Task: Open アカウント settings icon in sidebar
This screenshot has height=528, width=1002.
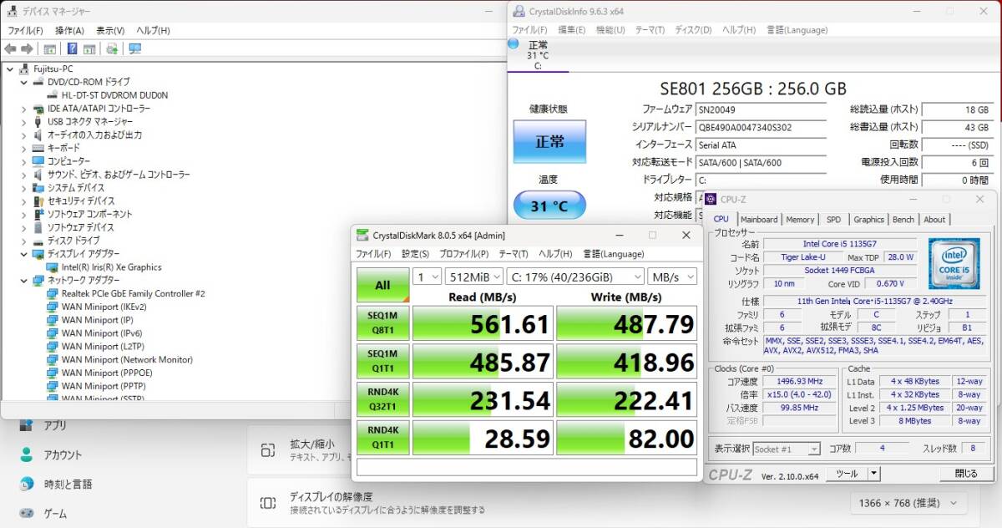Action: tap(28, 455)
